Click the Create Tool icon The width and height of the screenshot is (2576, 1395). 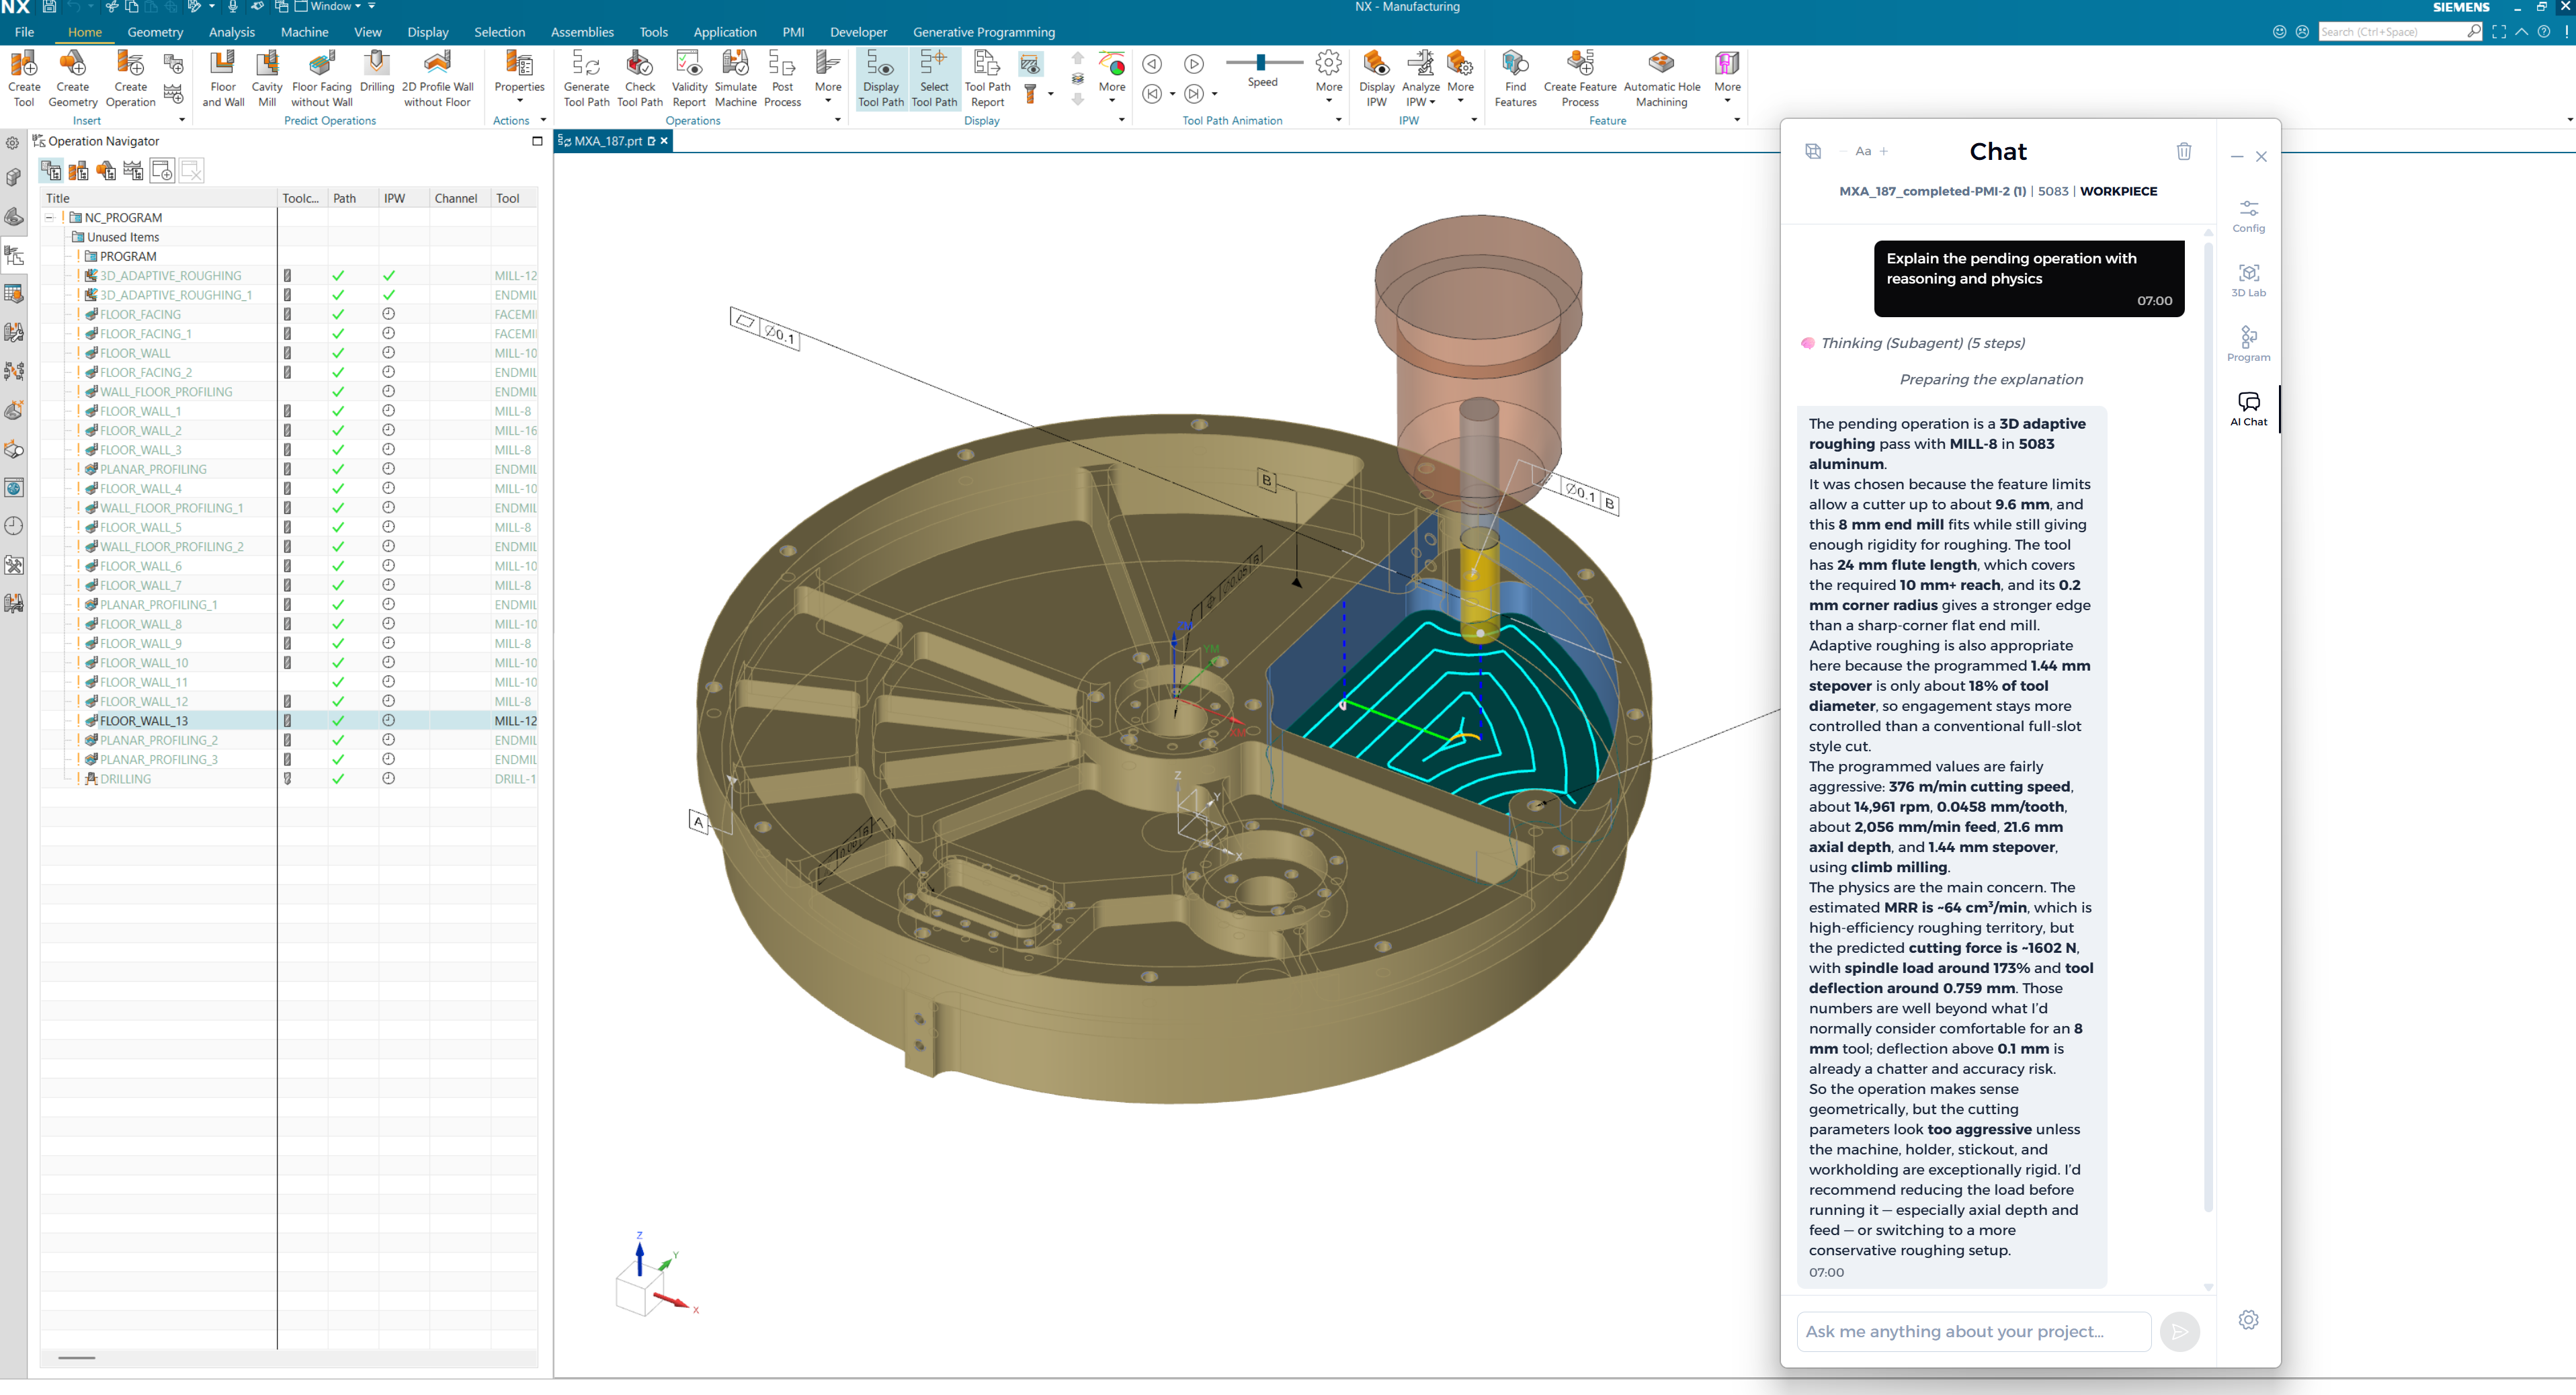pyautogui.click(x=24, y=78)
